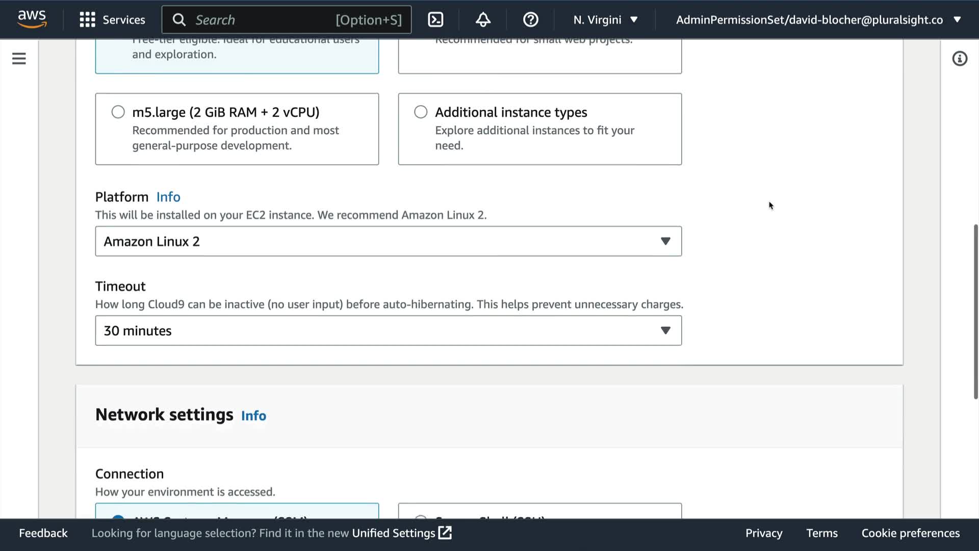Launch CloudShell terminal icon
The height and width of the screenshot is (551, 979).
click(435, 19)
